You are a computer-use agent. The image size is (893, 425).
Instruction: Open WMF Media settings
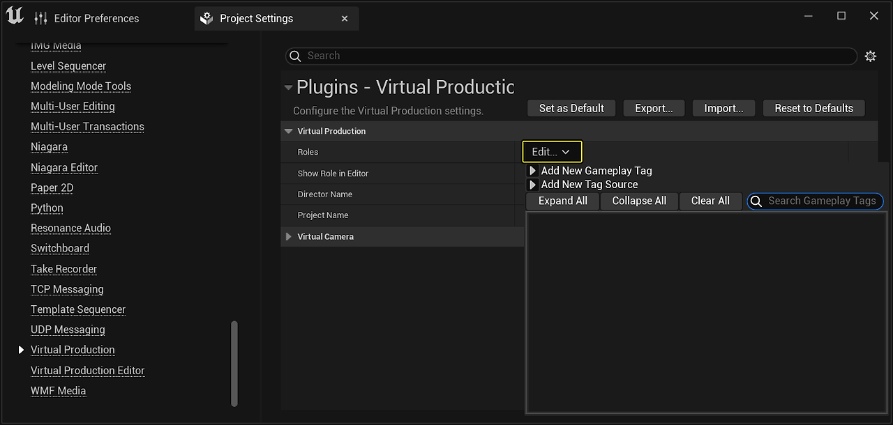tap(58, 392)
